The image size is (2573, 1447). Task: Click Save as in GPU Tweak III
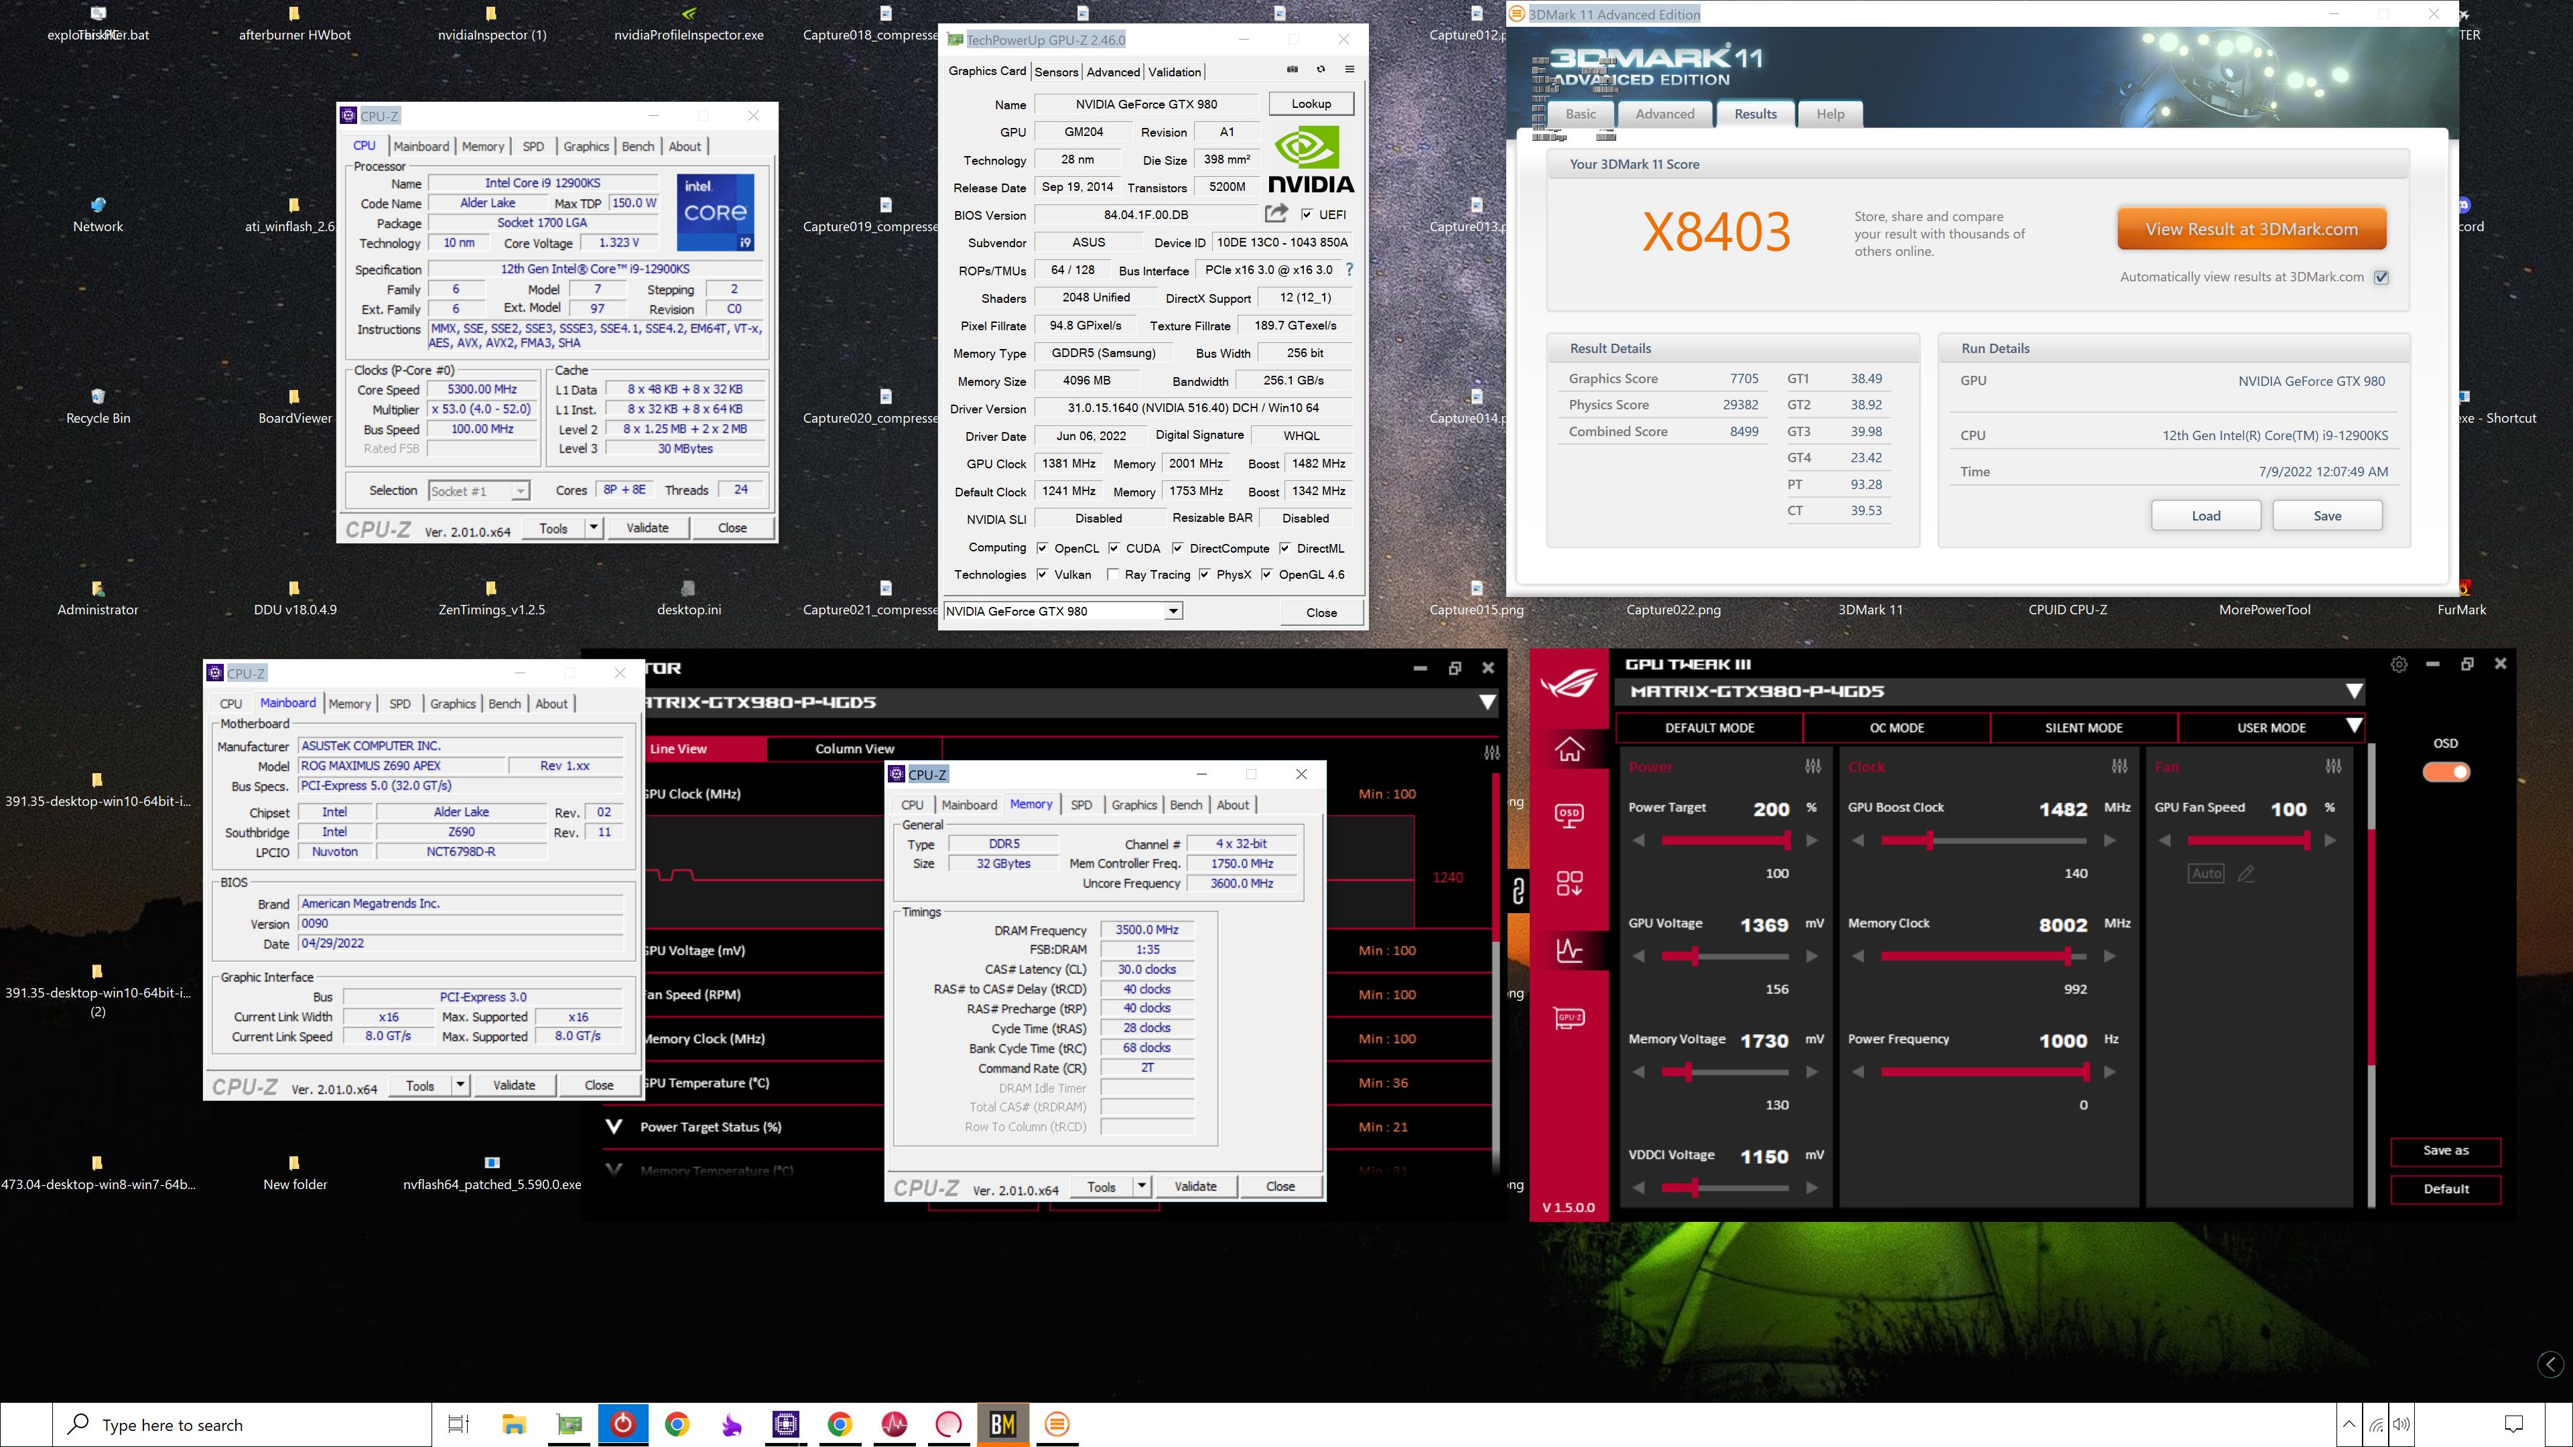click(2445, 1150)
